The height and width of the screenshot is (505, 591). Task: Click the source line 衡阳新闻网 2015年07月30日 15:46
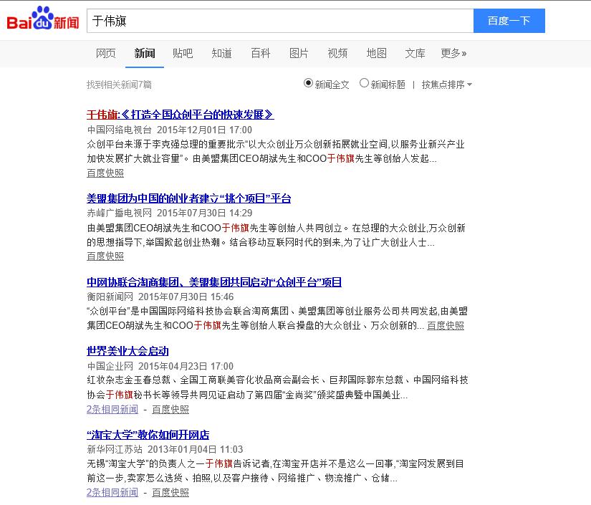click(160, 297)
